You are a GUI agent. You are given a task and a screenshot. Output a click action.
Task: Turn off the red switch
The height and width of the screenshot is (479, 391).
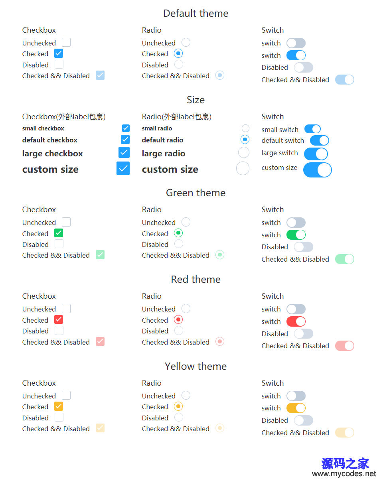click(296, 321)
